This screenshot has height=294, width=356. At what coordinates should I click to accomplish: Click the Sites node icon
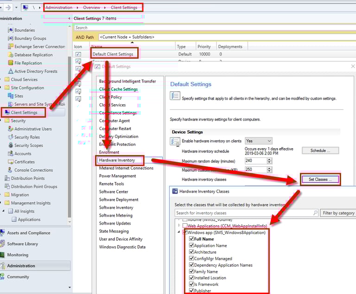11,96
